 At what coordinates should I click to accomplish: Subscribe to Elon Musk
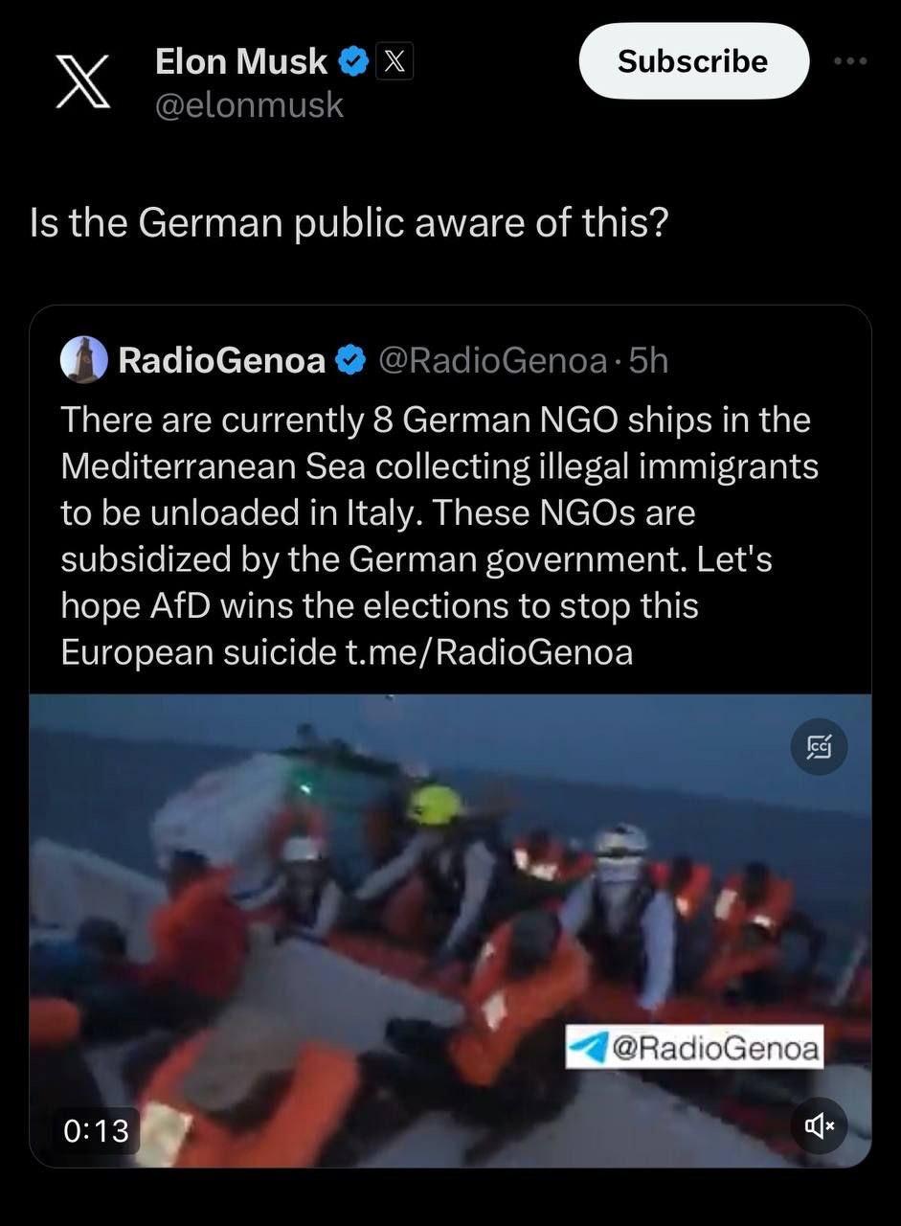pos(693,61)
